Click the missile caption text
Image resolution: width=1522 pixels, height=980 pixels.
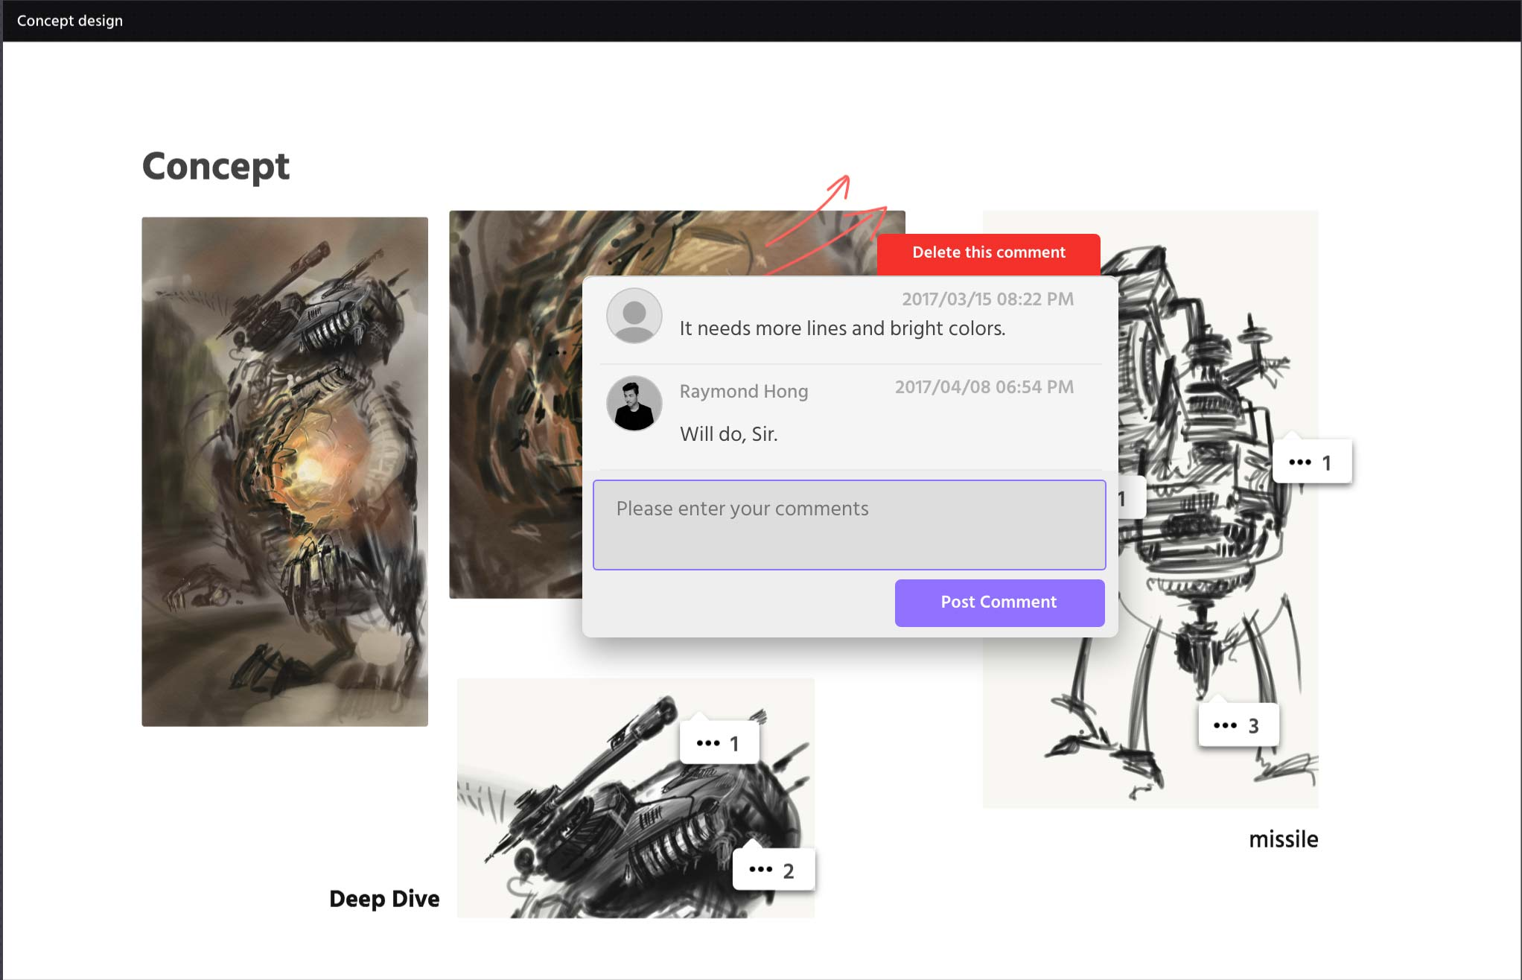point(1283,839)
